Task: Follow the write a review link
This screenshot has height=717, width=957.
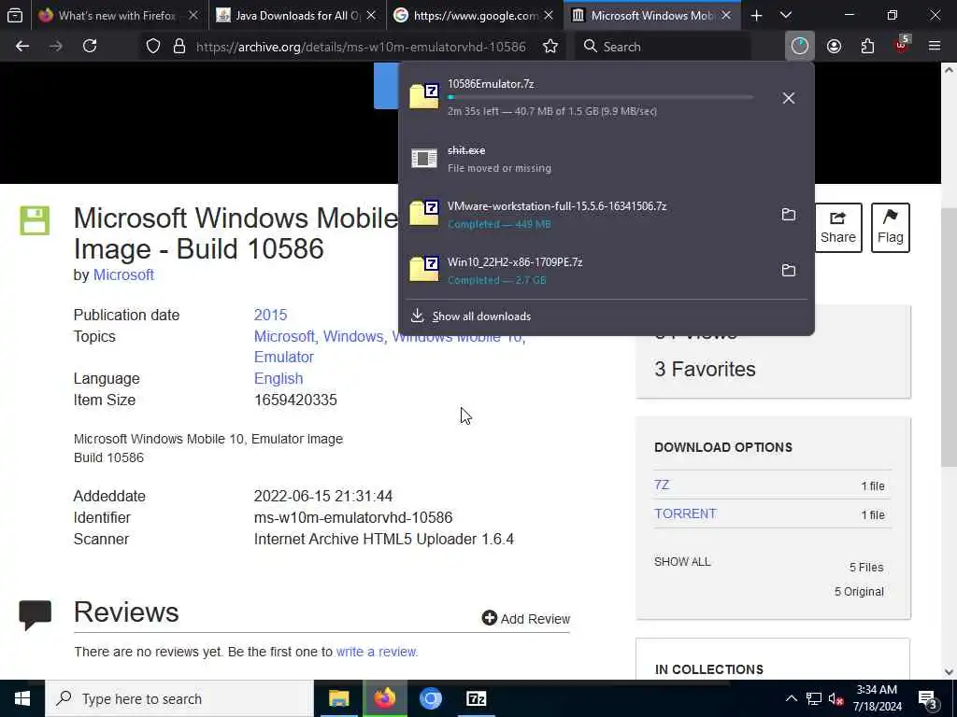Action: [x=376, y=652]
